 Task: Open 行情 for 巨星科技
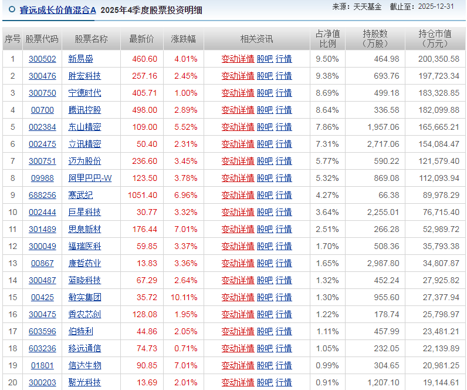pos(283,212)
